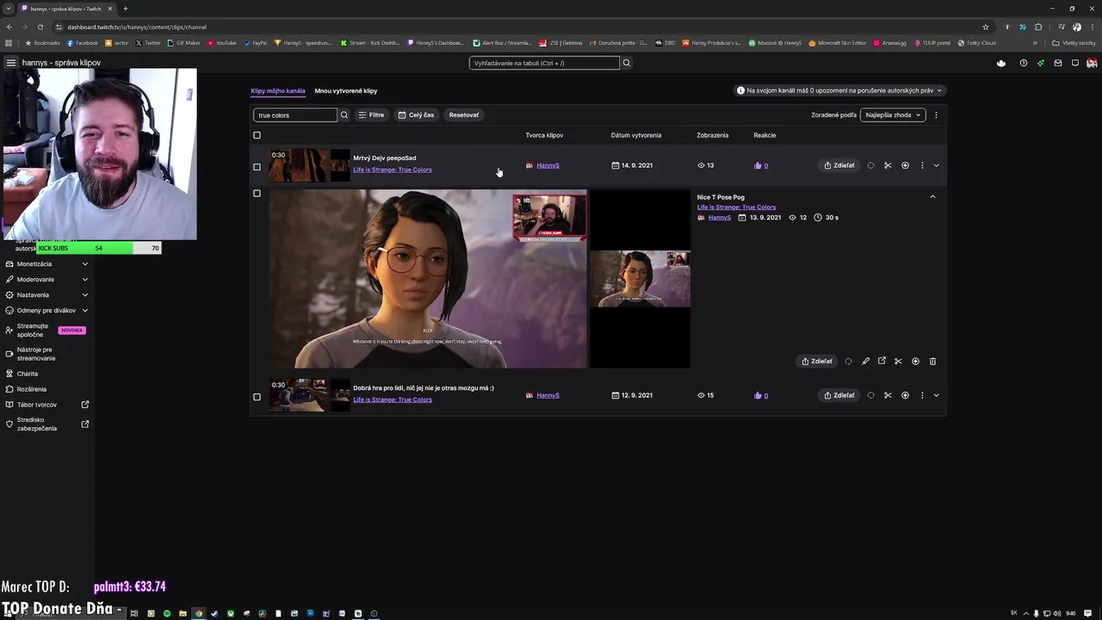Open more options beside sort dropdown
Image resolution: width=1102 pixels, height=620 pixels.
(x=936, y=115)
